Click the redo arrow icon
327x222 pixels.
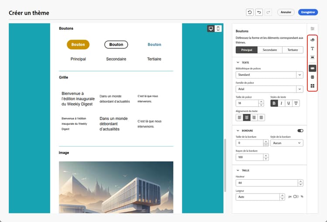(x=268, y=12)
